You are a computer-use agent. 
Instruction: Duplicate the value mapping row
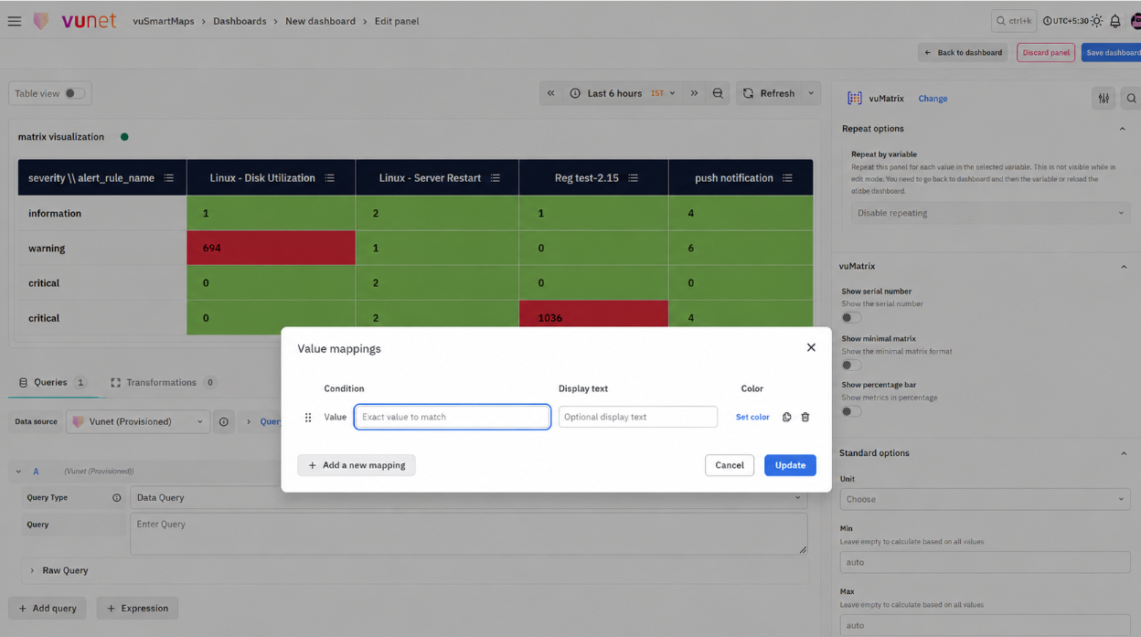(786, 417)
